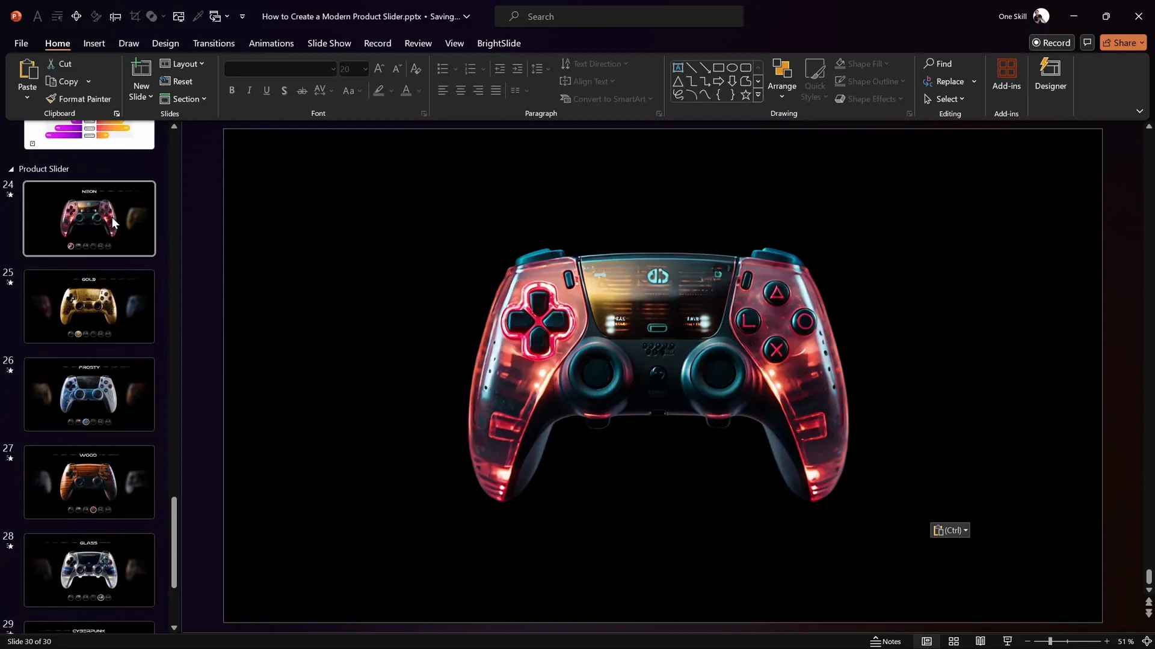Select the oval shape in gallery
This screenshot has width=1155, height=649.
(x=732, y=67)
